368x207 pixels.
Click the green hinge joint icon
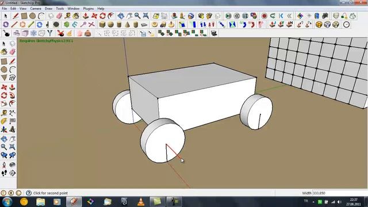point(67,24)
